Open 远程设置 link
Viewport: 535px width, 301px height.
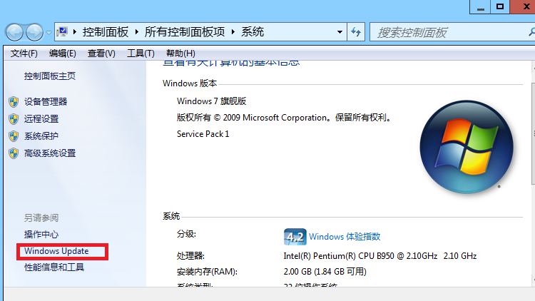pos(41,119)
